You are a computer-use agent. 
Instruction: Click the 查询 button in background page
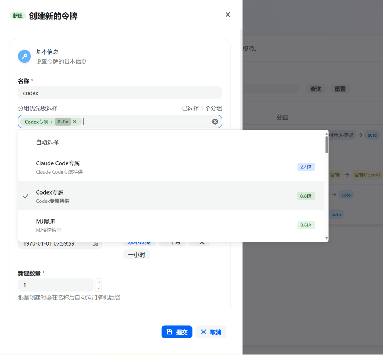coord(316,89)
